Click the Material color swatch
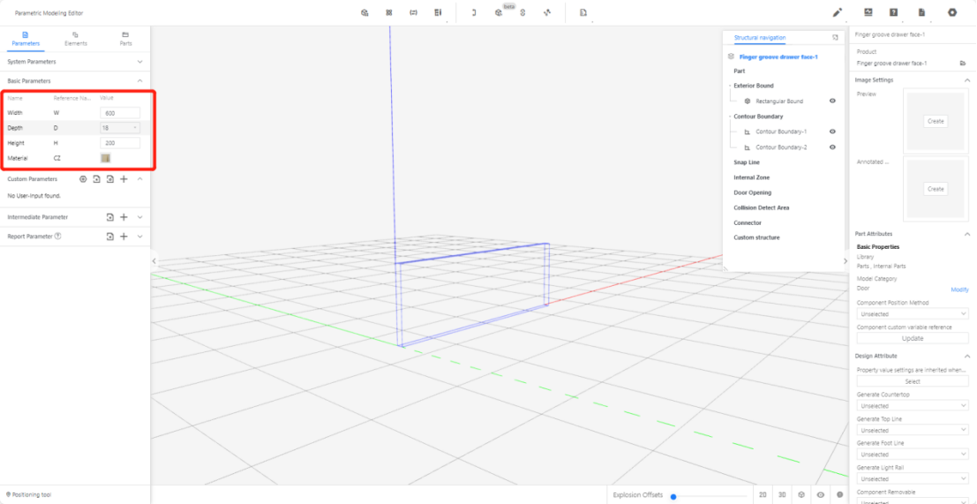Image resolution: width=977 pixels, height=504 pixels. (x=106, y=158)
